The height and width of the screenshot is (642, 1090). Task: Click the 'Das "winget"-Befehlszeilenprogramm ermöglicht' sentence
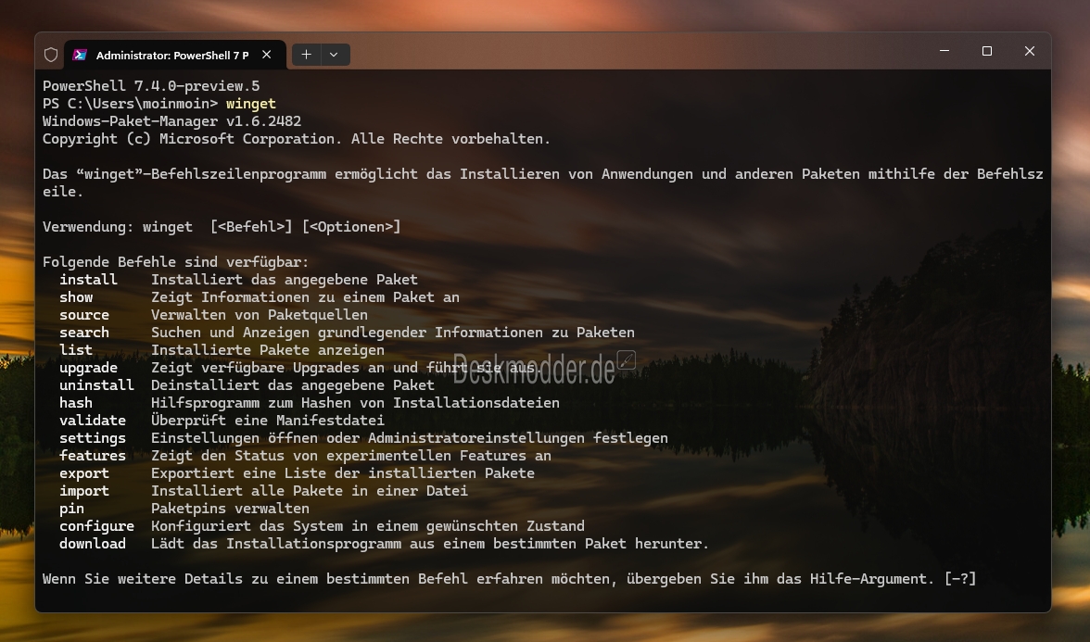tap(543, 183)
